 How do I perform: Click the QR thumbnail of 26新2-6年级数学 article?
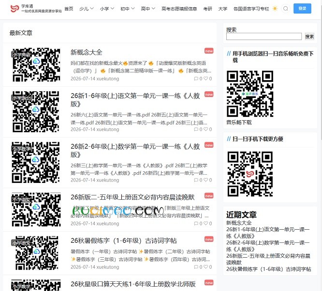(x=36, y=162)
